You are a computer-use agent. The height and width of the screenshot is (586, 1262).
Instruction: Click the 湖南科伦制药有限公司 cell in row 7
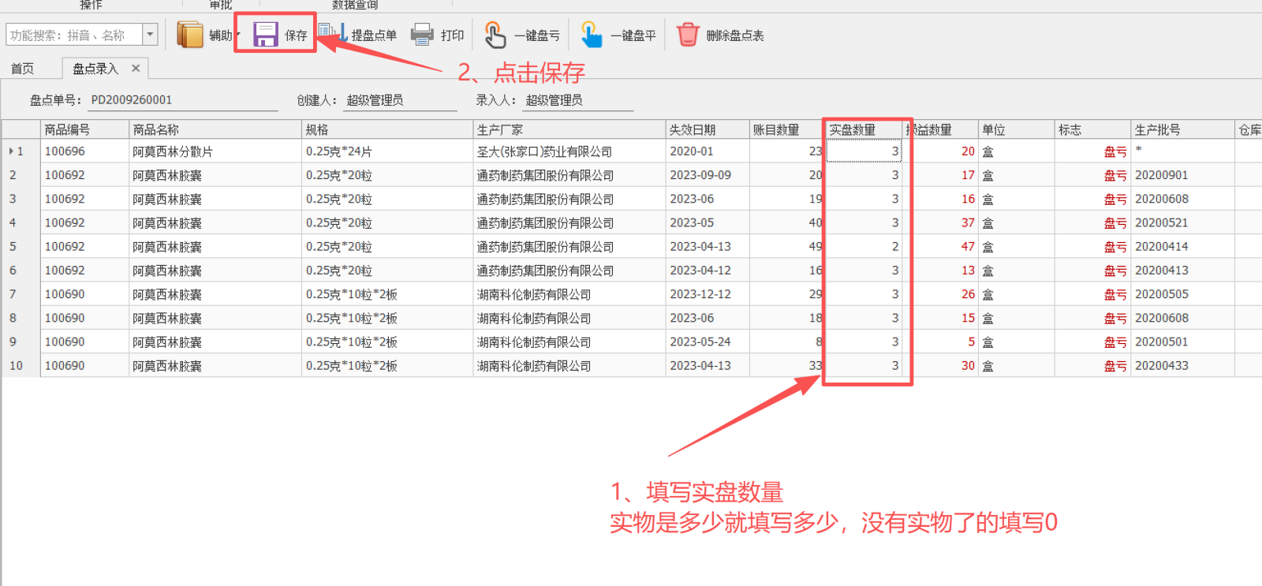tap(569, 294)
